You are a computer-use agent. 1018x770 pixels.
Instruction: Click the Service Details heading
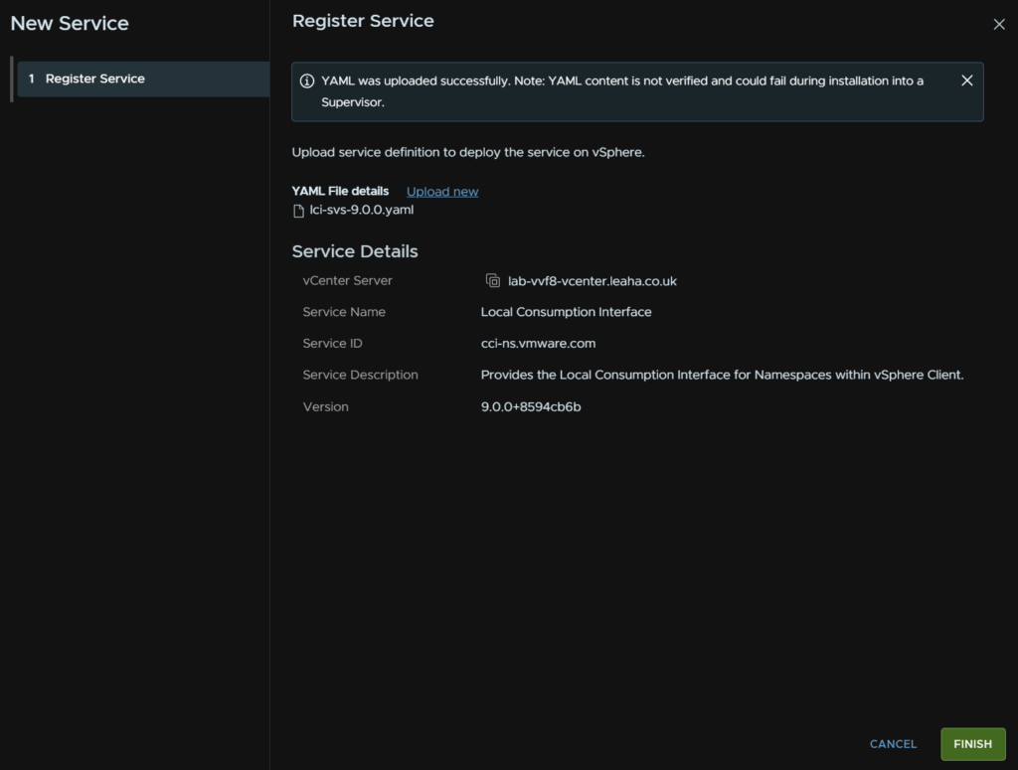(355, 251)
